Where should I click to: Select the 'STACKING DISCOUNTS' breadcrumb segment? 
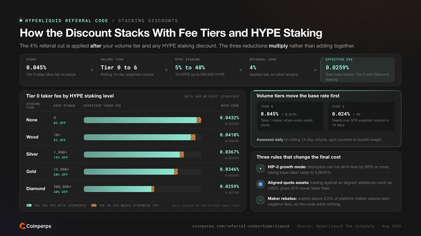(148, 20)
